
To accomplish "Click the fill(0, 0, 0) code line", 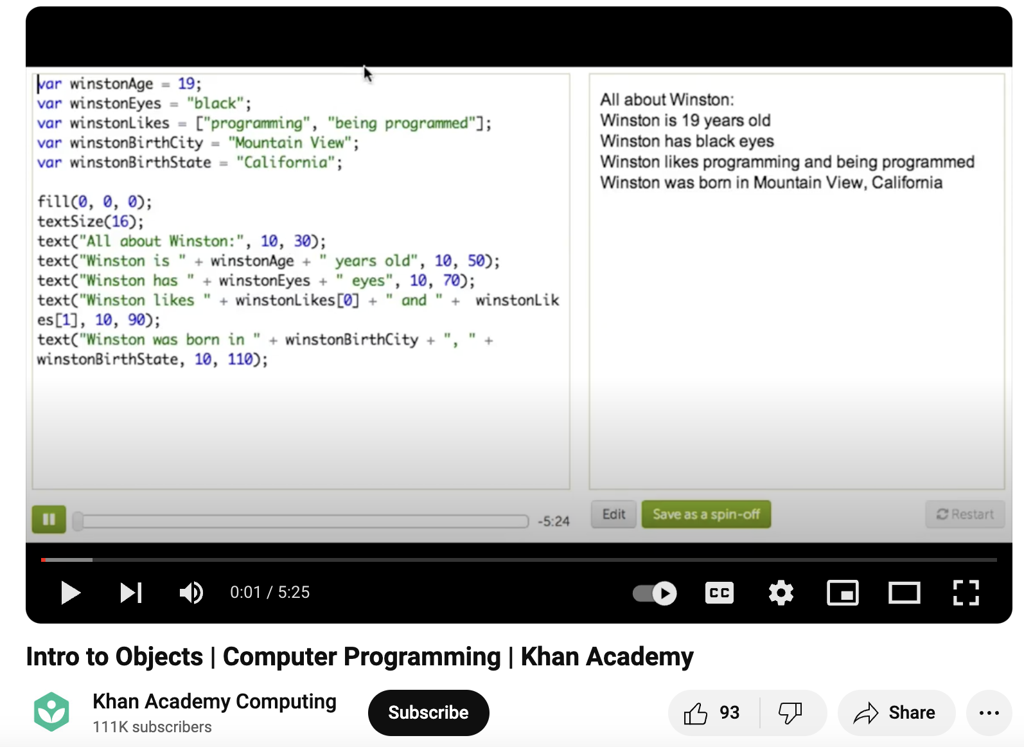I will pyautogui.click(x=94, y=202).
